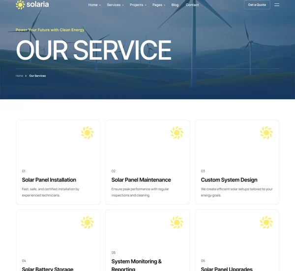Click sun icon on Solar Panel Maintenance card

pyautogui.click(x=177, y=133)
